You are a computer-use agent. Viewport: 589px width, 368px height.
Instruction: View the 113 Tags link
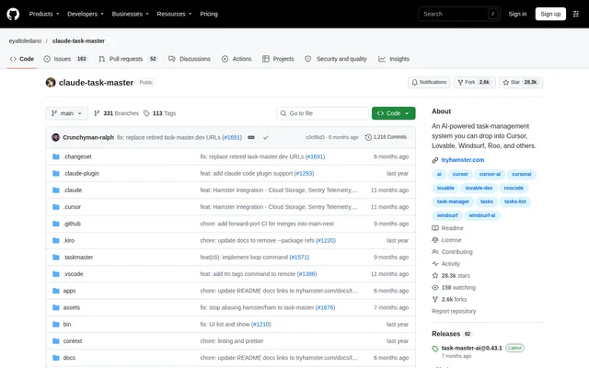point(159,113)
